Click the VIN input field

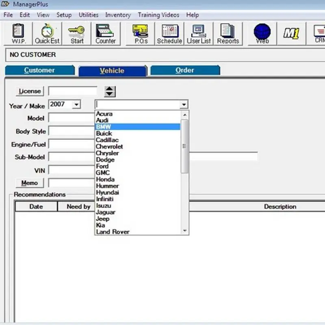click(71, 170)
